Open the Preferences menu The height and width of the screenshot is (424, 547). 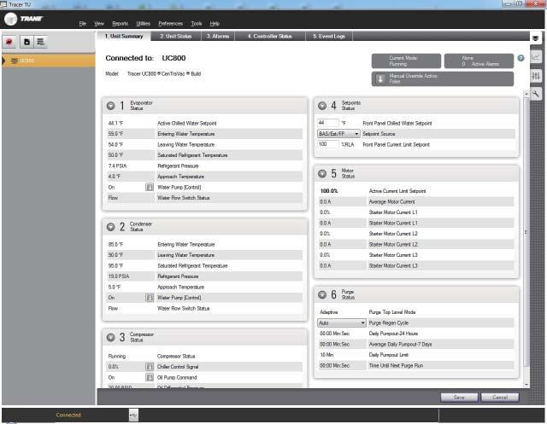point(171,24)
